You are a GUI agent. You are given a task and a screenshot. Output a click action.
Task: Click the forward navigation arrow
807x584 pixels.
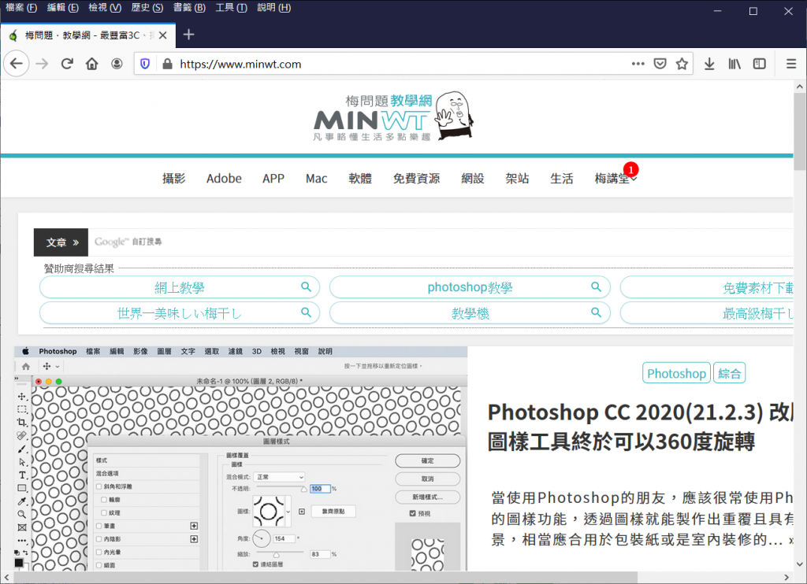[42, 64]
